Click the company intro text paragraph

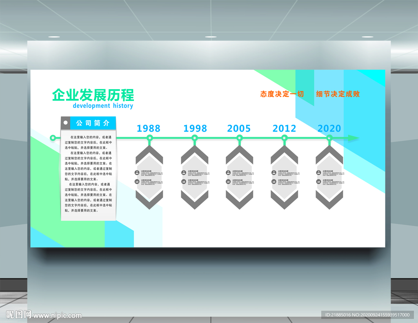tap(89, 174)
